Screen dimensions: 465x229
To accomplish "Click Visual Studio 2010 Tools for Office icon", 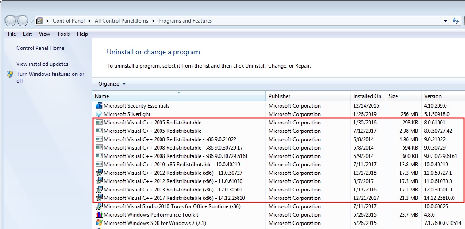I will click(x=99, y=206).
